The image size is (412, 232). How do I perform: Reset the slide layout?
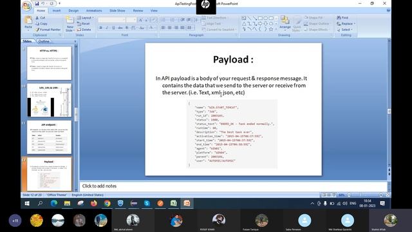(84, 24)
